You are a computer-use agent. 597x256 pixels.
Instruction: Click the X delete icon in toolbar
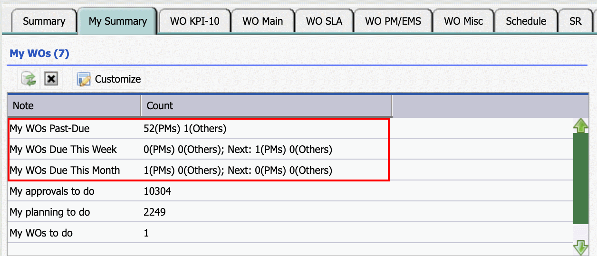51,79
